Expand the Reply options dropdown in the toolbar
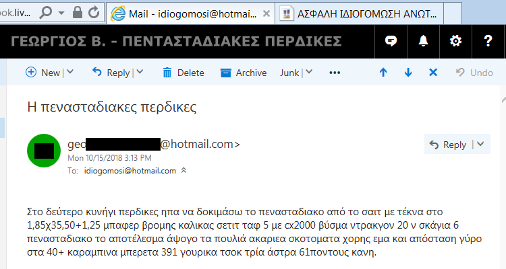Screen dimensions: 506x269 click(x=140, y=72)
